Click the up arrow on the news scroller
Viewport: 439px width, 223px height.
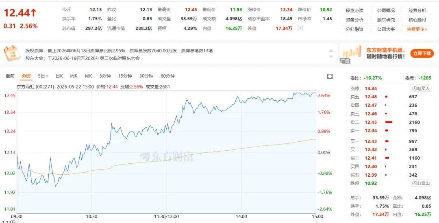331,50
